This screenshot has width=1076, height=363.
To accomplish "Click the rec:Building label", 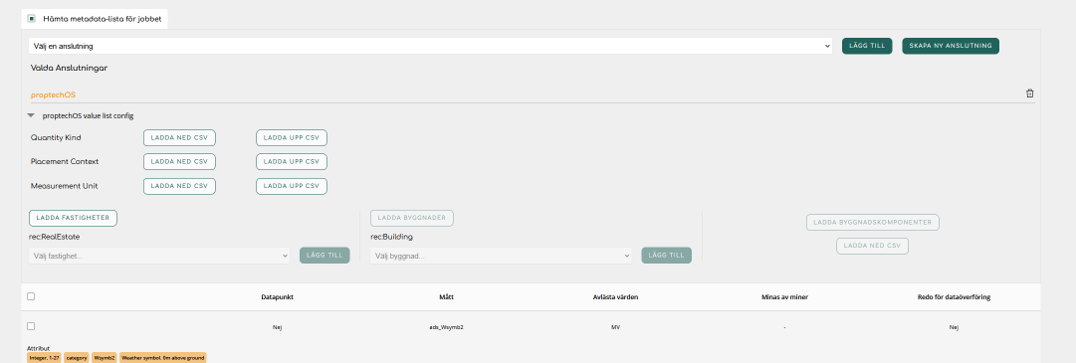I will pyautogui.click(x=391, y=237).
